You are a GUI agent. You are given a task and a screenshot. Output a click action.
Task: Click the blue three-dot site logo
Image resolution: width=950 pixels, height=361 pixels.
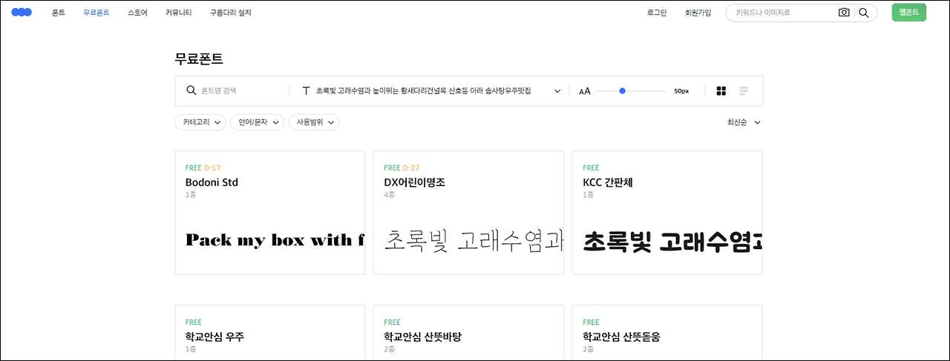[22, 13]
